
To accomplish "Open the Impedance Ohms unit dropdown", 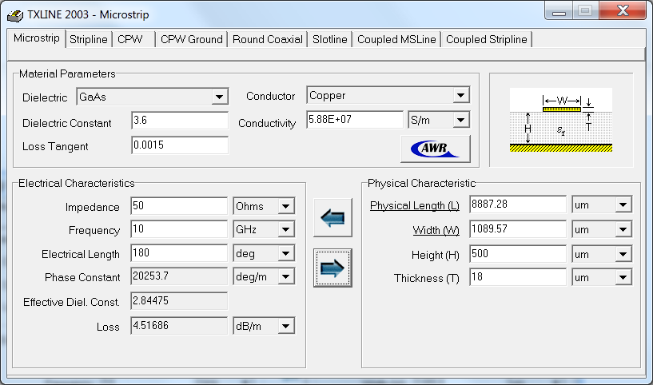I will pos(285,206).
